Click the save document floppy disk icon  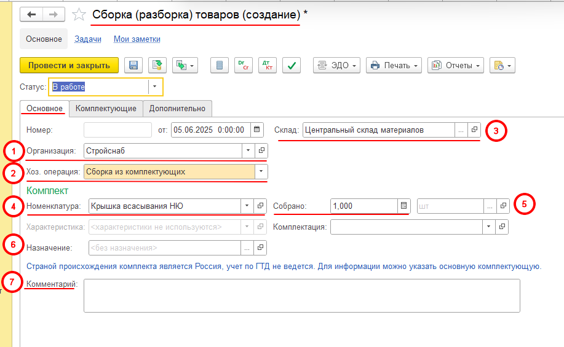click(133, 66)
